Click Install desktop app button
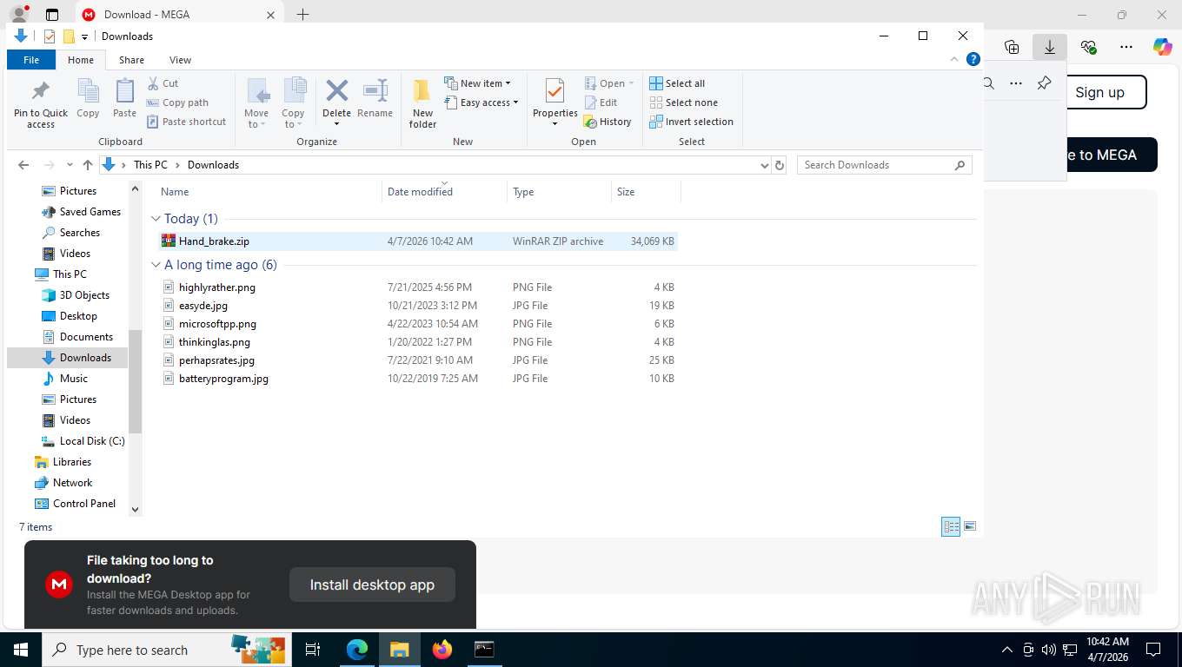 coord(372,584)
